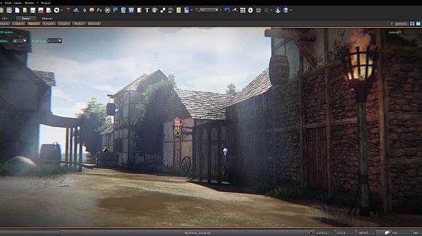Switch to the Material tab
Viewport: 422px width, 236px height.
47,18
